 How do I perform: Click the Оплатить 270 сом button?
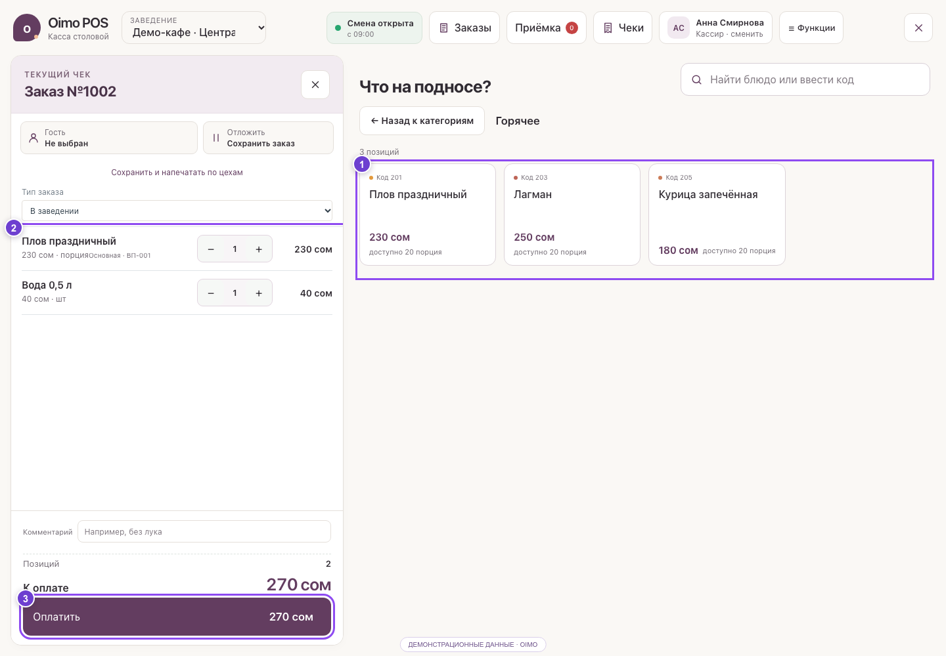[x=177, y=617]
